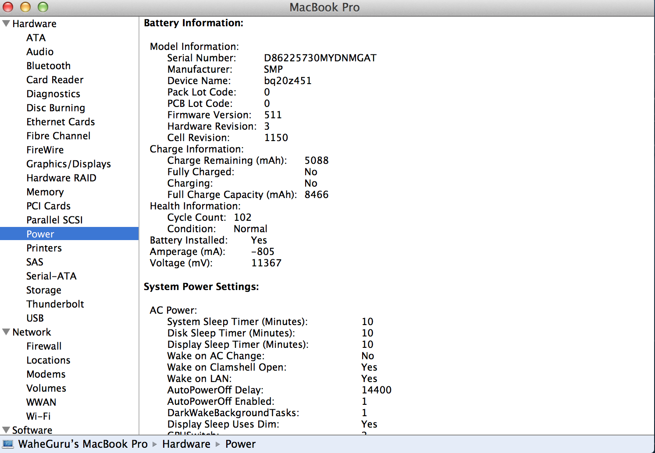Choose PCI Cards entry
Screen dimensions: 655x453
click(48, 206)
